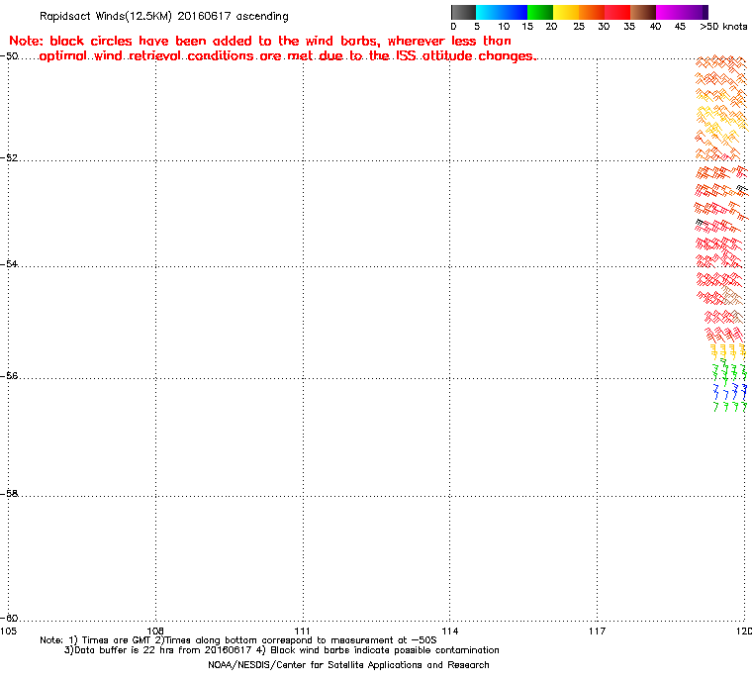Click the green 15–20 knots color segment
This screenshot has width=752, height=681.
click(x=540, y=12)
